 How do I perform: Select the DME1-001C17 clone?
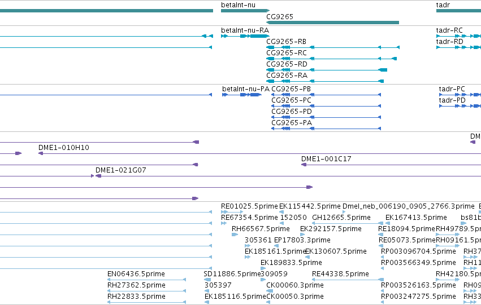(x=391, y=165)
